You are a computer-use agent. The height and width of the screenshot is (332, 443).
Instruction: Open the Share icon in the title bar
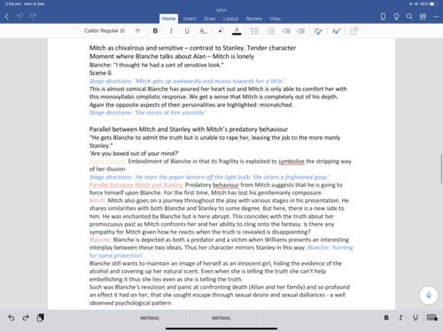[x=423, y=17]
